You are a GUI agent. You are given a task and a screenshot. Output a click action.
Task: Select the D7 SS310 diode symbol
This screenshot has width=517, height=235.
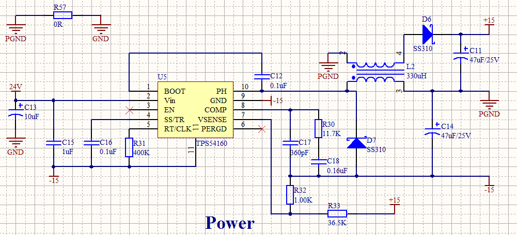(x=357, y=143)
